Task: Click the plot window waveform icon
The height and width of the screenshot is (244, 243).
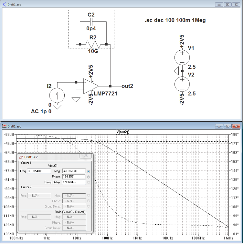Action: [x=4, y=126]
